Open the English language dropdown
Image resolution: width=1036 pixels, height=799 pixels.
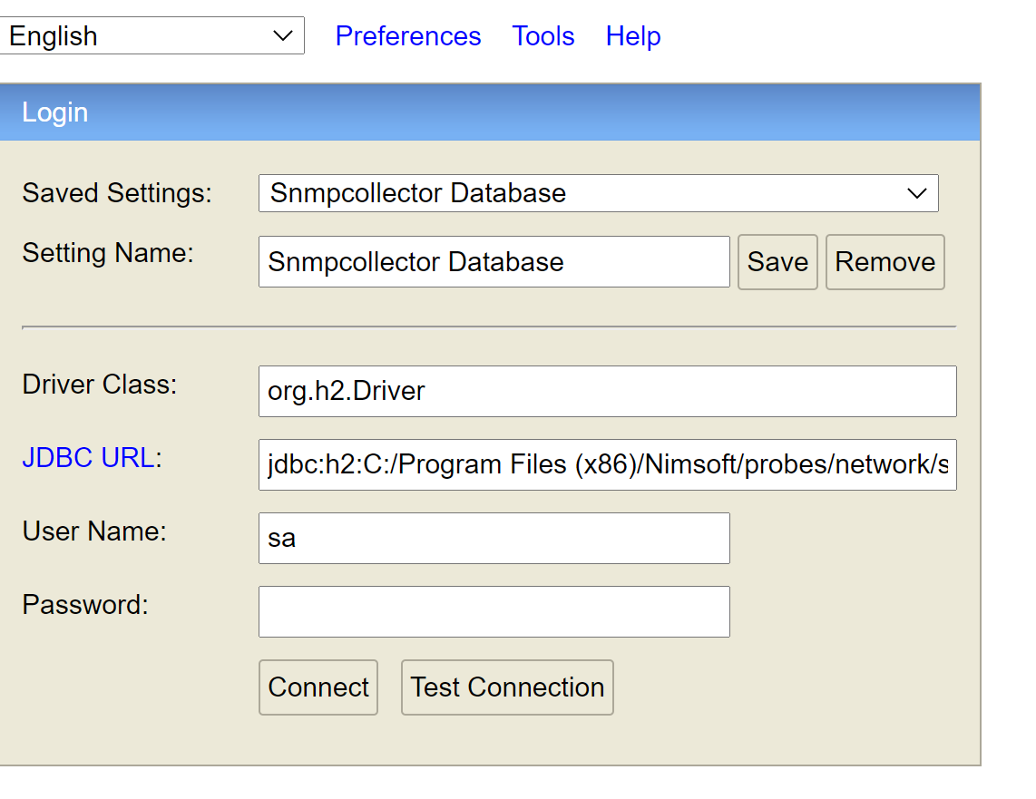[x=151, y=36]
